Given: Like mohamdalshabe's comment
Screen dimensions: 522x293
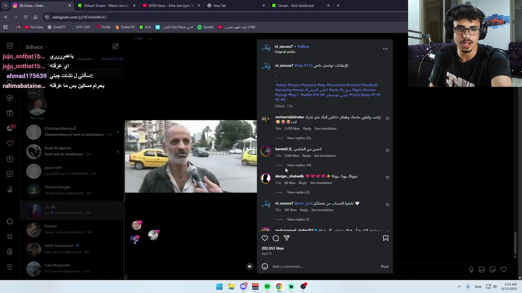Looking at the screenshot, I should pyautogui.click(x=387, y=118).
